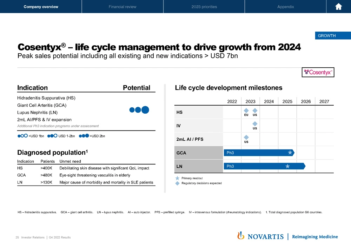
Task: Click the star marking GCA primary readout
Action: (x=290, y=152)
